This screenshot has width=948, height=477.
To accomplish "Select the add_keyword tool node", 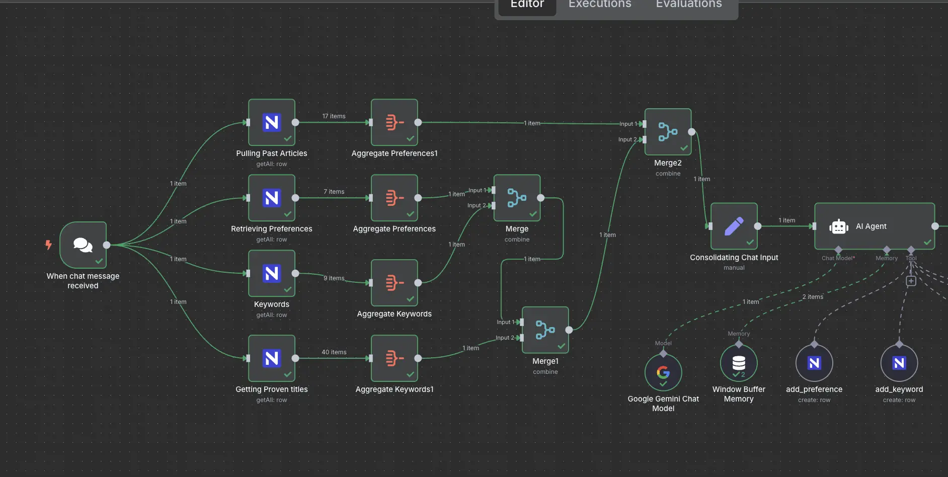I will pyautogui.click(x=899, y=363).
